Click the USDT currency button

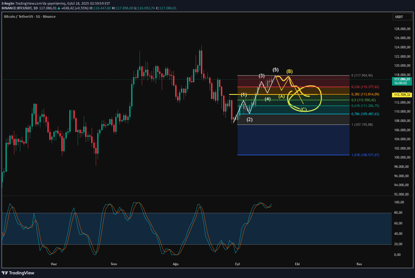(x=402, y=17)
